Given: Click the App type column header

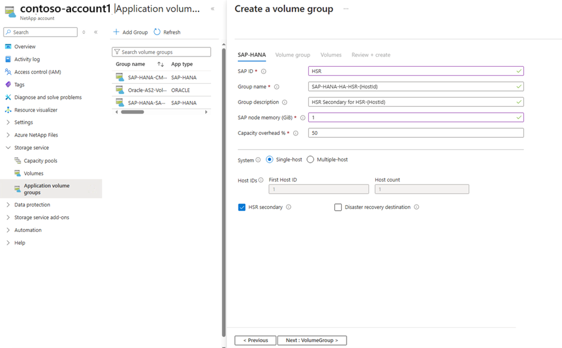Looking at the screenshot, I should (181, 64).
